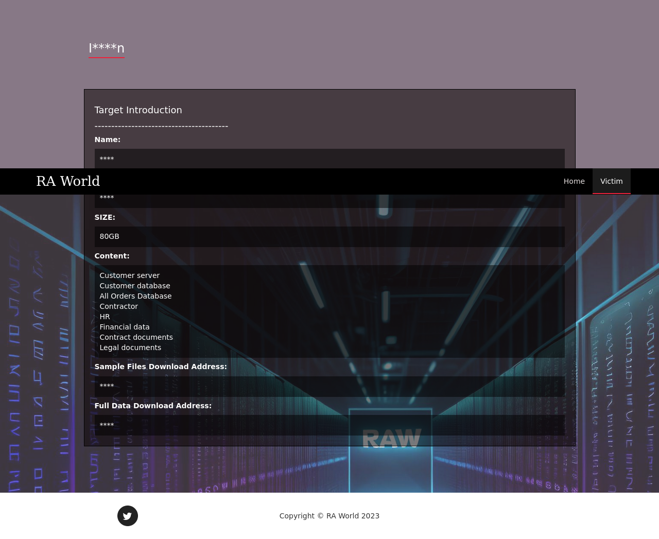
Task: Click the Full Data Download Address label
Action: (x=153, y=406)
